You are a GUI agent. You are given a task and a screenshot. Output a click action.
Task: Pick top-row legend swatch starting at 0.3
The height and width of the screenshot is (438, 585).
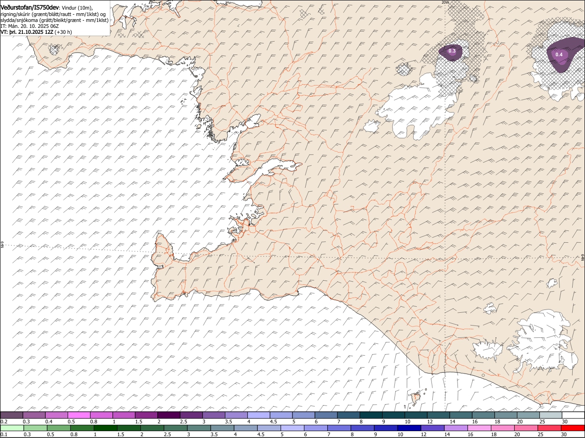click(34, 415)
